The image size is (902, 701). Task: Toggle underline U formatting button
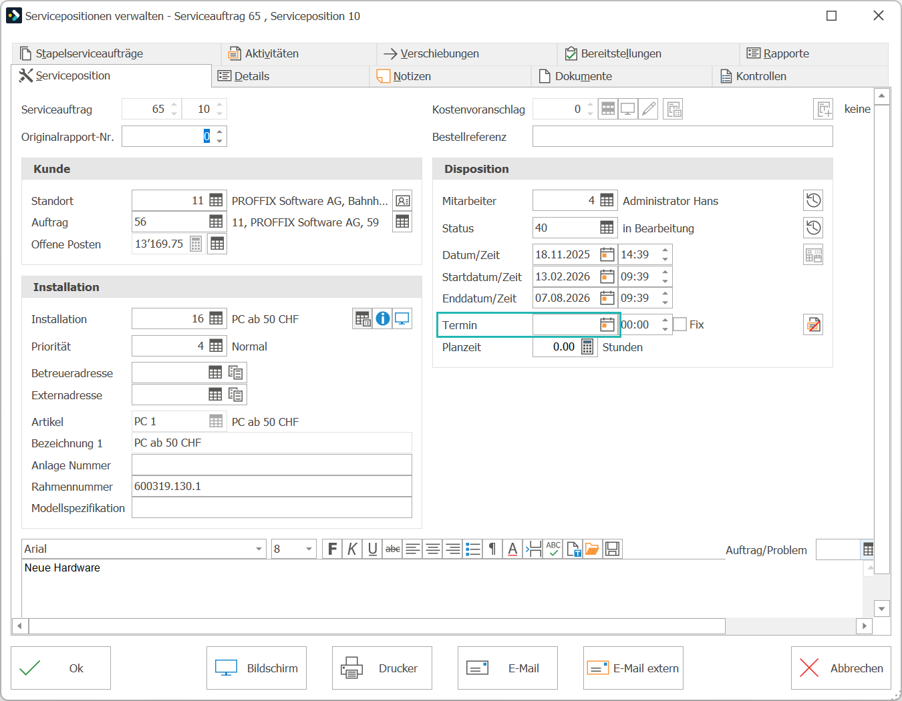tap(372, 549)
